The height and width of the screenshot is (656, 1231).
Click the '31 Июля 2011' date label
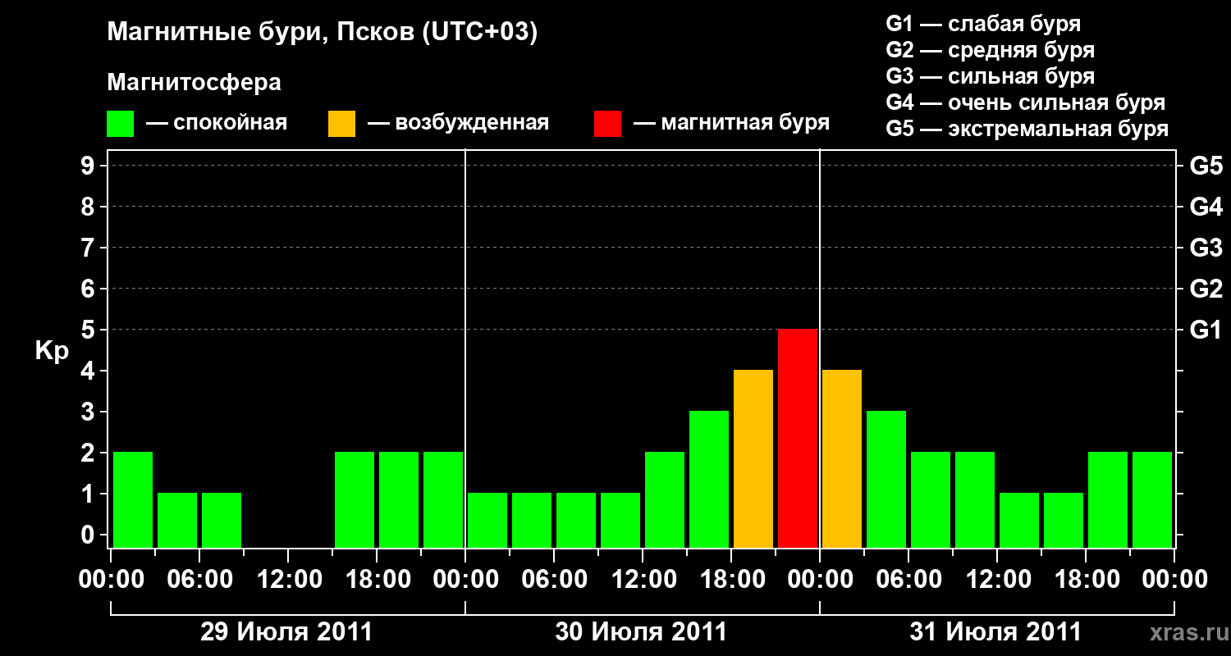[995, 632]
